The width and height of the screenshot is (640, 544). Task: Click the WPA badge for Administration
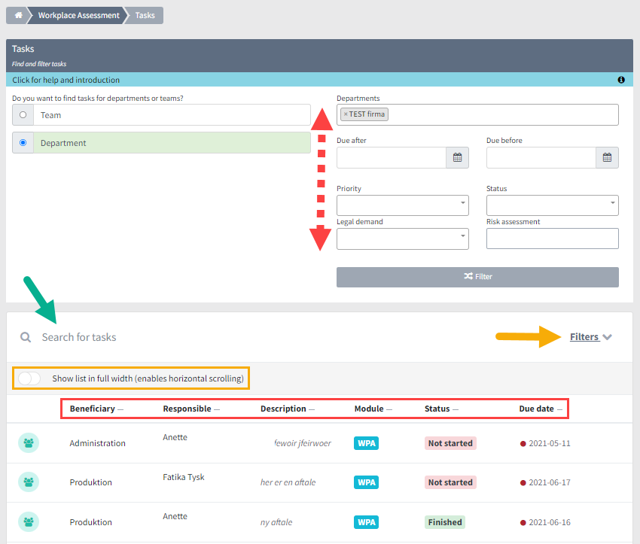(x=366, y=443)
